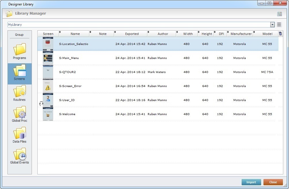This screenshot has height=189, width=289.
Task: Sort by the Name column header
Action: [x=75, y=34]
